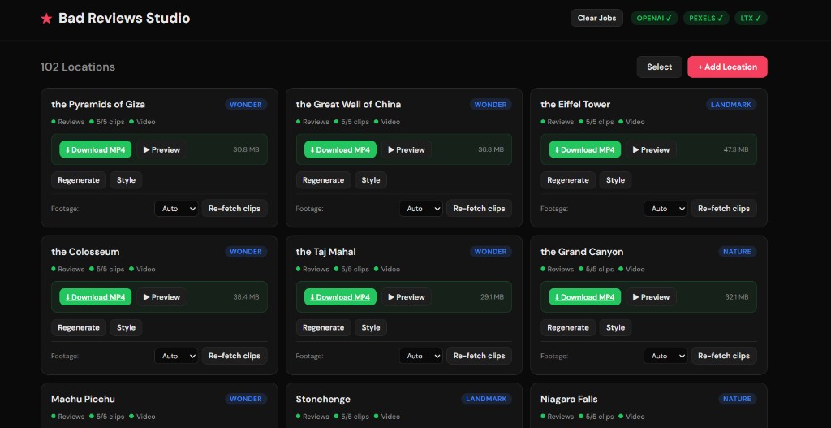Viewport: 831px width, 428px height.
Task: Open Style for the Taj Mahal
Action: (371, 328)
